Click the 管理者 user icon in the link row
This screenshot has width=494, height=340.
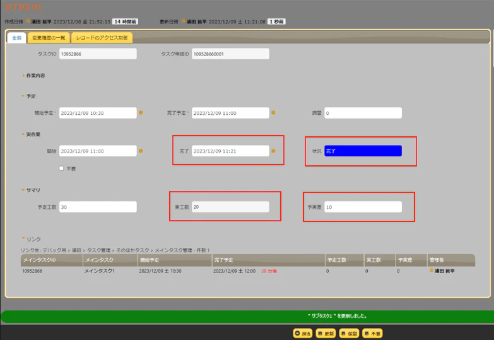(432, 271)
